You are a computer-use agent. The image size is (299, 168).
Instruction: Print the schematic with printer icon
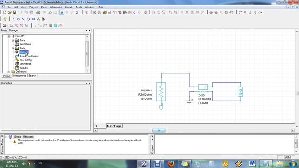pyautogui.click(x=38, y=13)
